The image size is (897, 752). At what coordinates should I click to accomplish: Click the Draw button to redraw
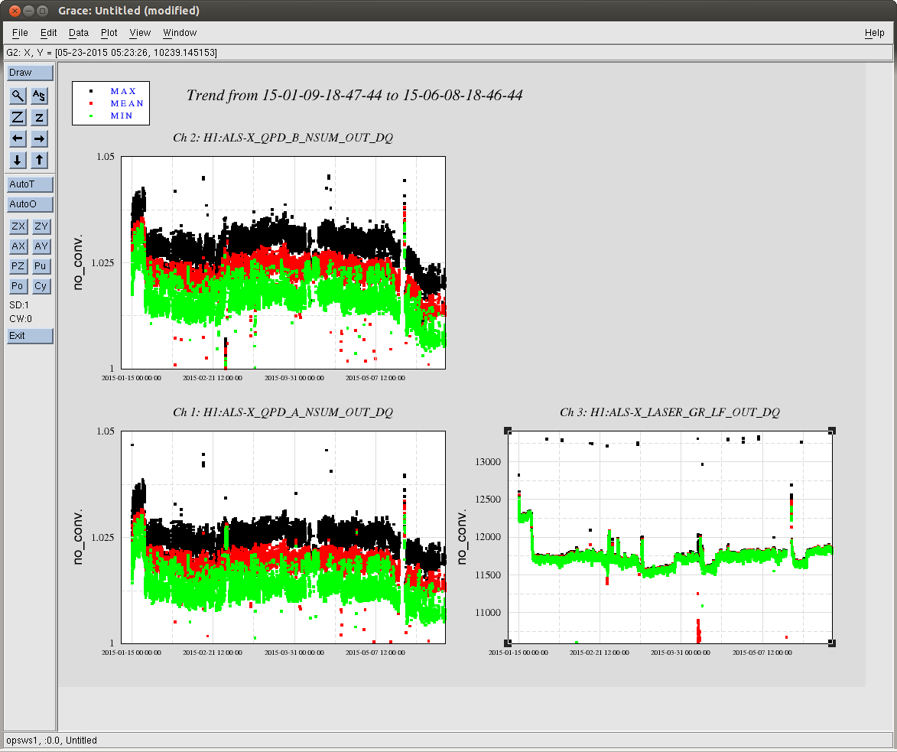tap(30, 73)
